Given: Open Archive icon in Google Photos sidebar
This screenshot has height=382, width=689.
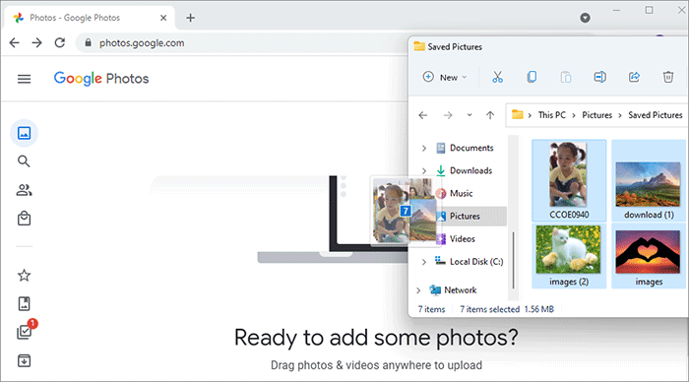Looking at the screenshot, I should tap(25, 361).
